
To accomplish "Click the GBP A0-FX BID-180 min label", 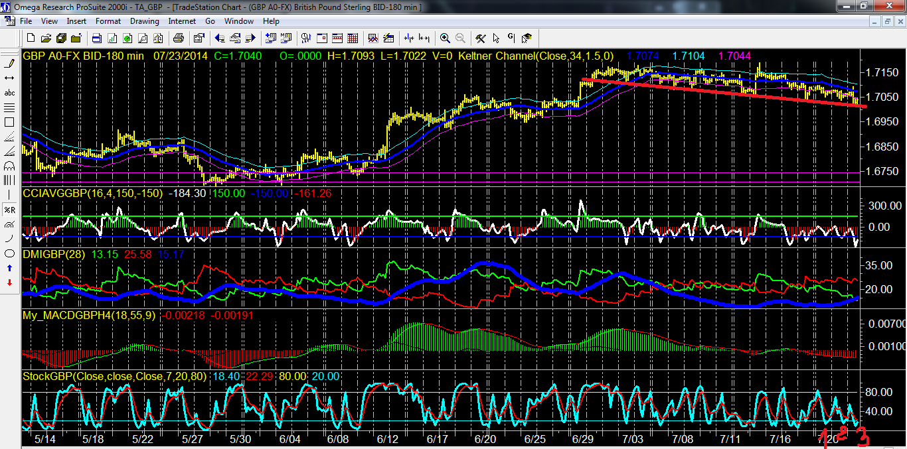I will [84, 56].
